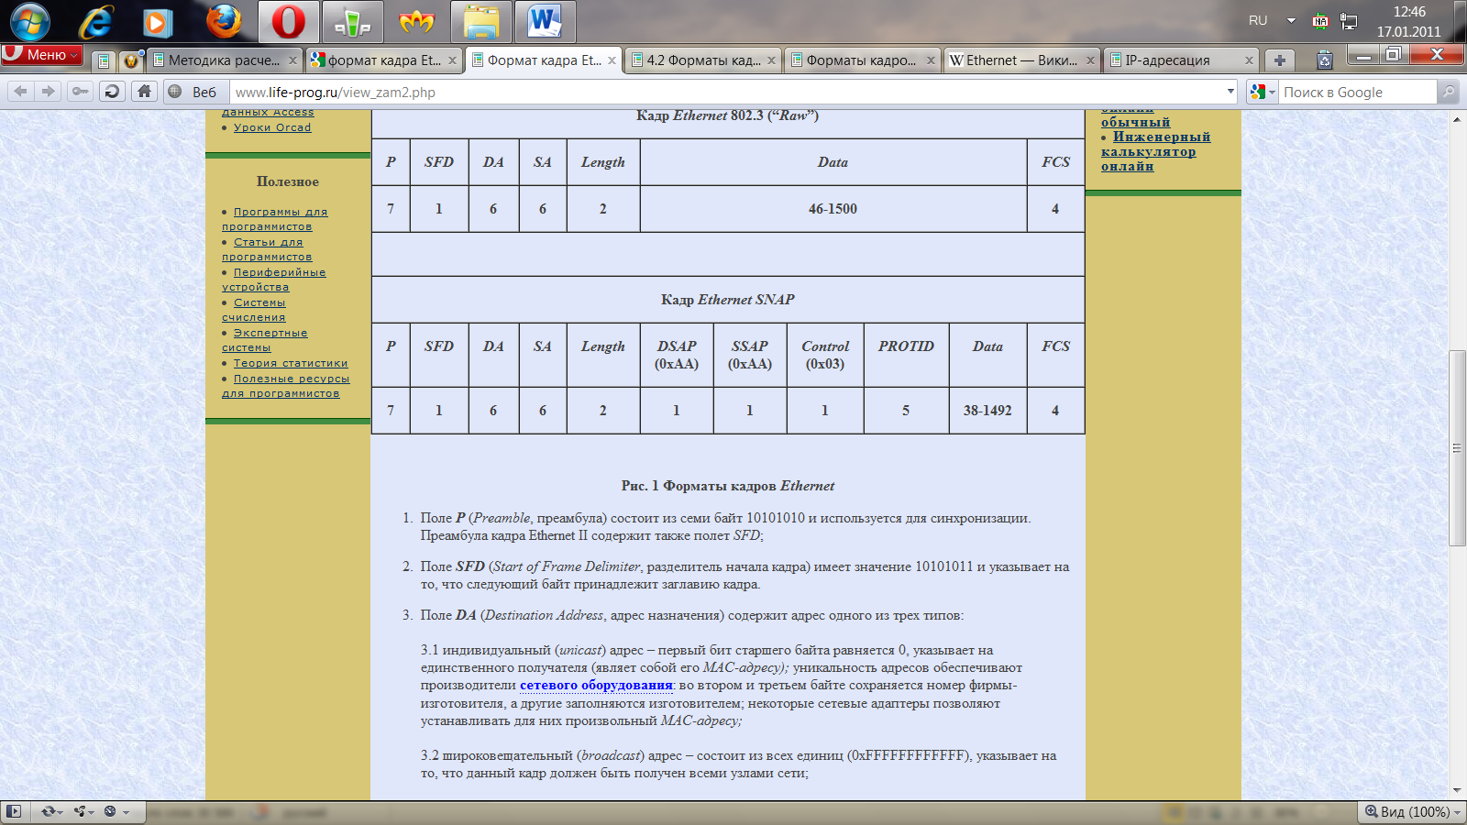Go forward to the next page
1467x825 pixels.
click(49, 91)
